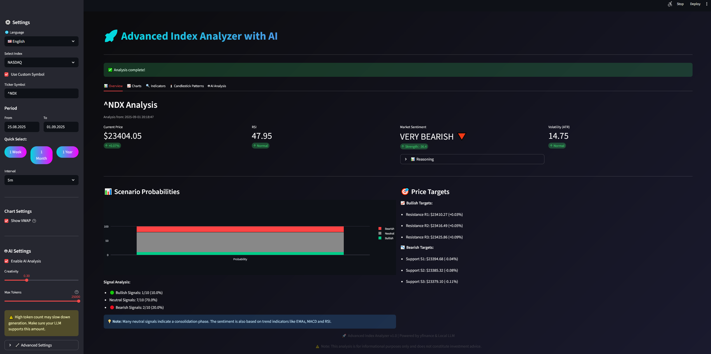Toggle the Show VWAP checkbox
Screen dimensions: 711x354
[x=6, y=221]
